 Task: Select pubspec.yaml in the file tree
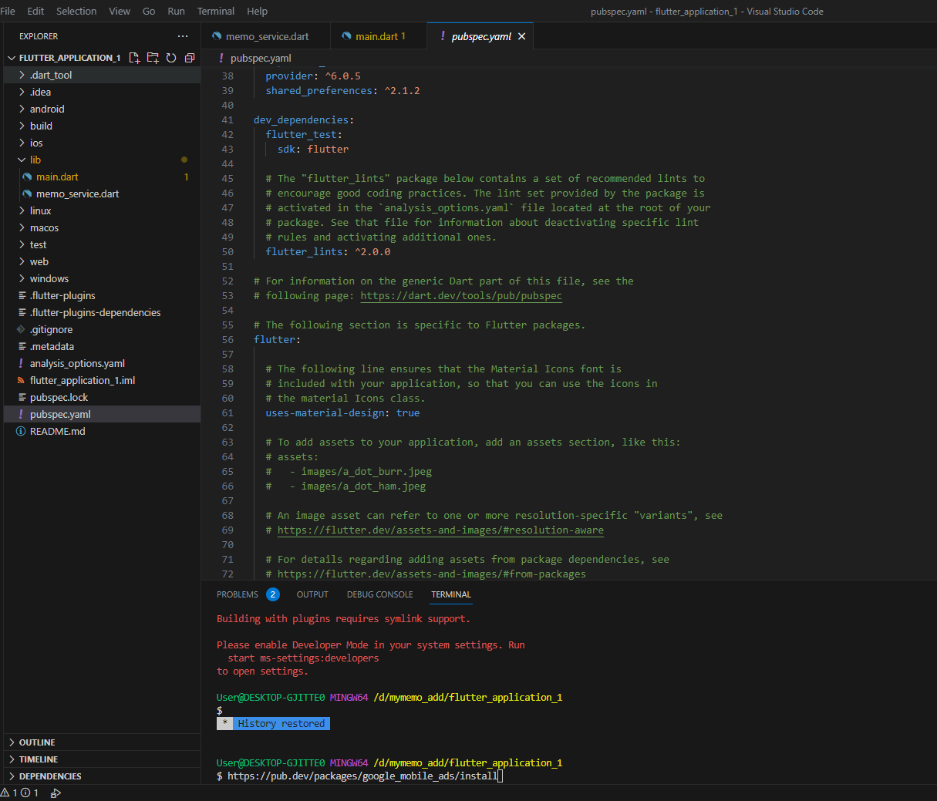pos(102,414)
